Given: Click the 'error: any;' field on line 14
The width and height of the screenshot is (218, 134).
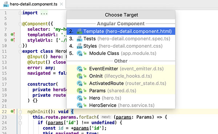Looking at the screenshot, I should pyautogui.click(x=41, y=68).
